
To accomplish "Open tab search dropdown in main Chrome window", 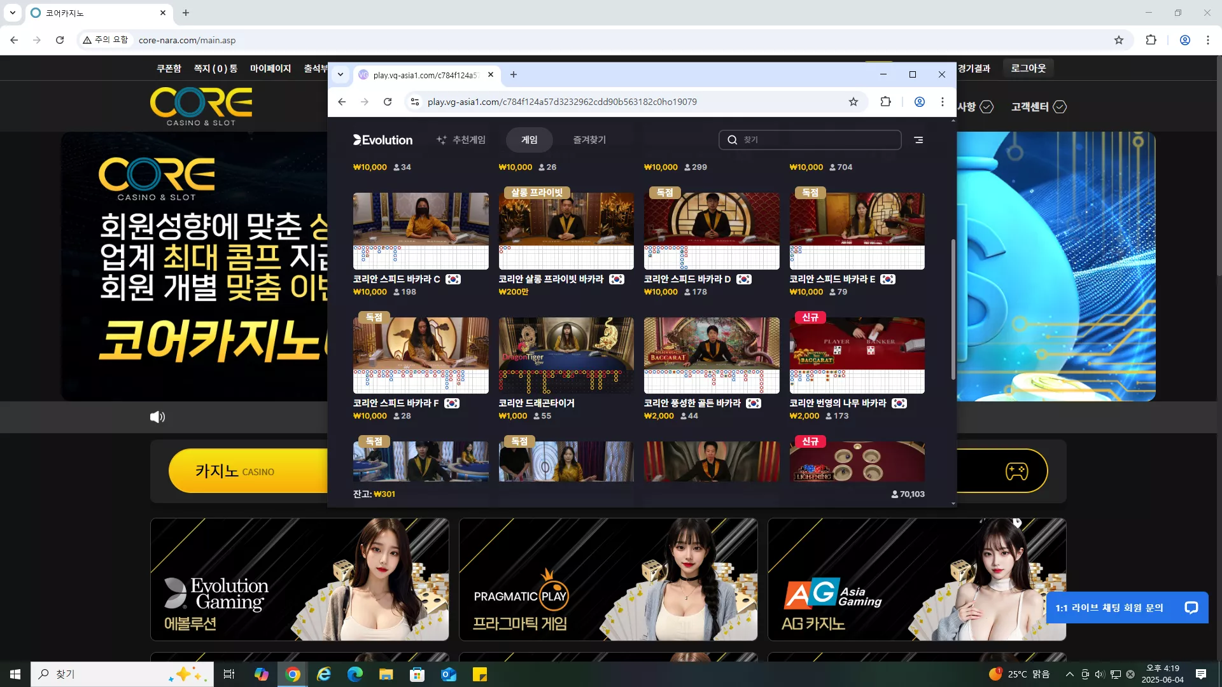I will [13, 13].
